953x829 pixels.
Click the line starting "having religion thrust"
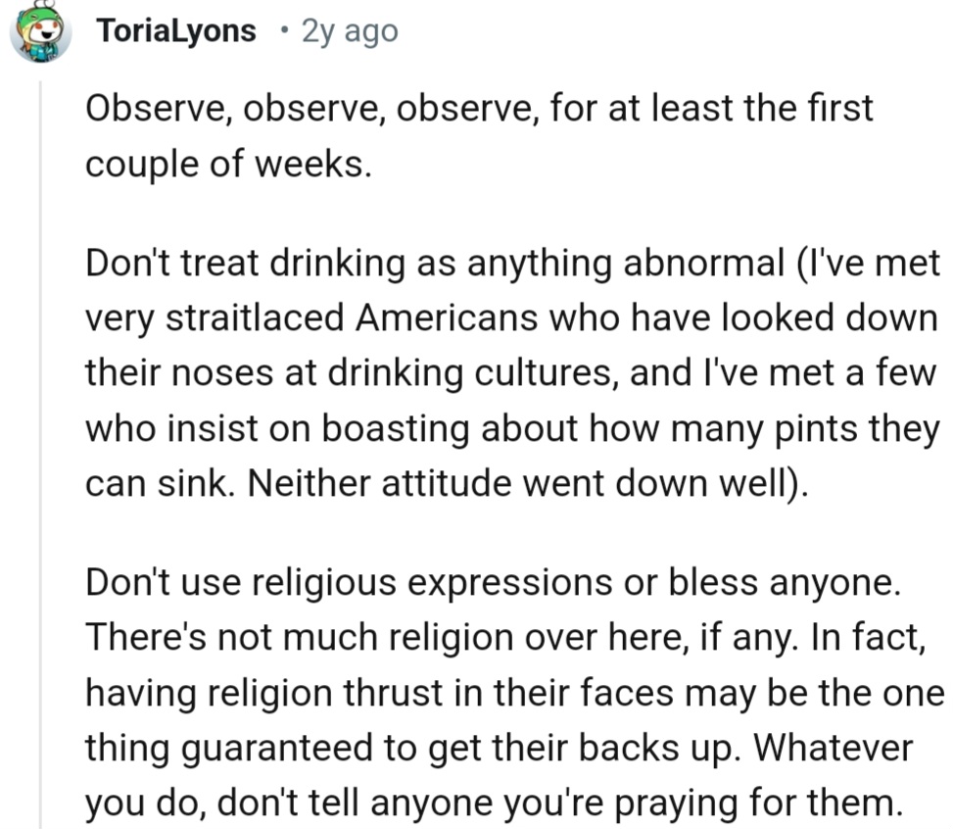pyautogui.click(x=512, y=690)
